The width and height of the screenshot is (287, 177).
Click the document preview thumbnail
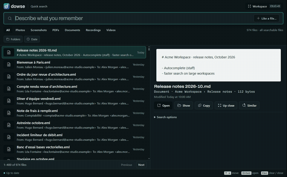point(219,65)
